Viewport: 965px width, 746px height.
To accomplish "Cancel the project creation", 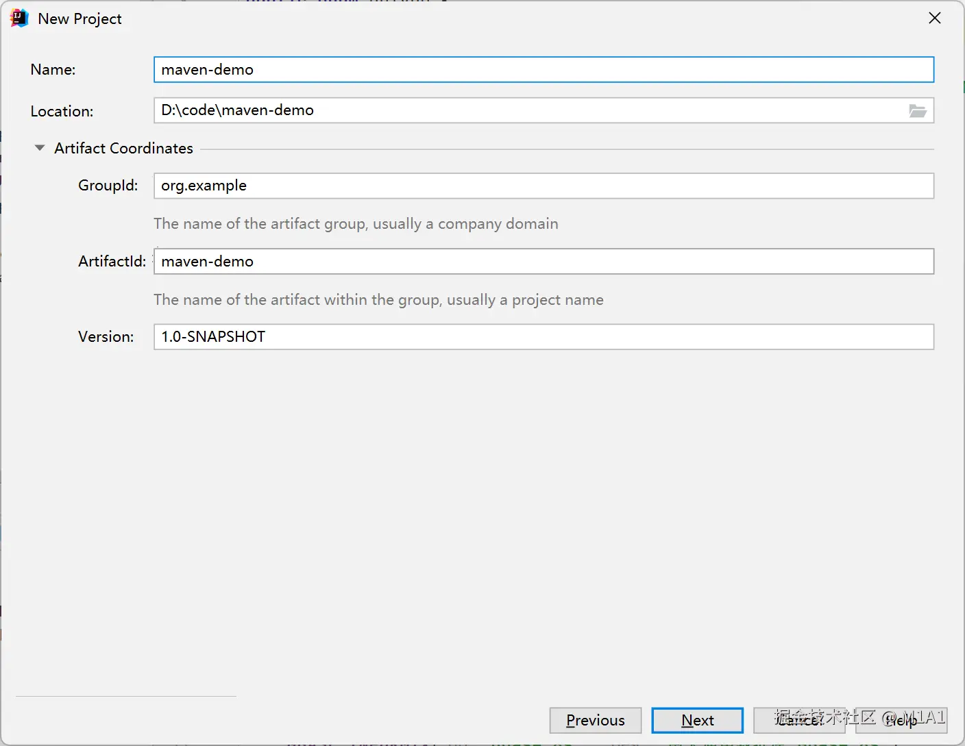I will click(799, 720).
